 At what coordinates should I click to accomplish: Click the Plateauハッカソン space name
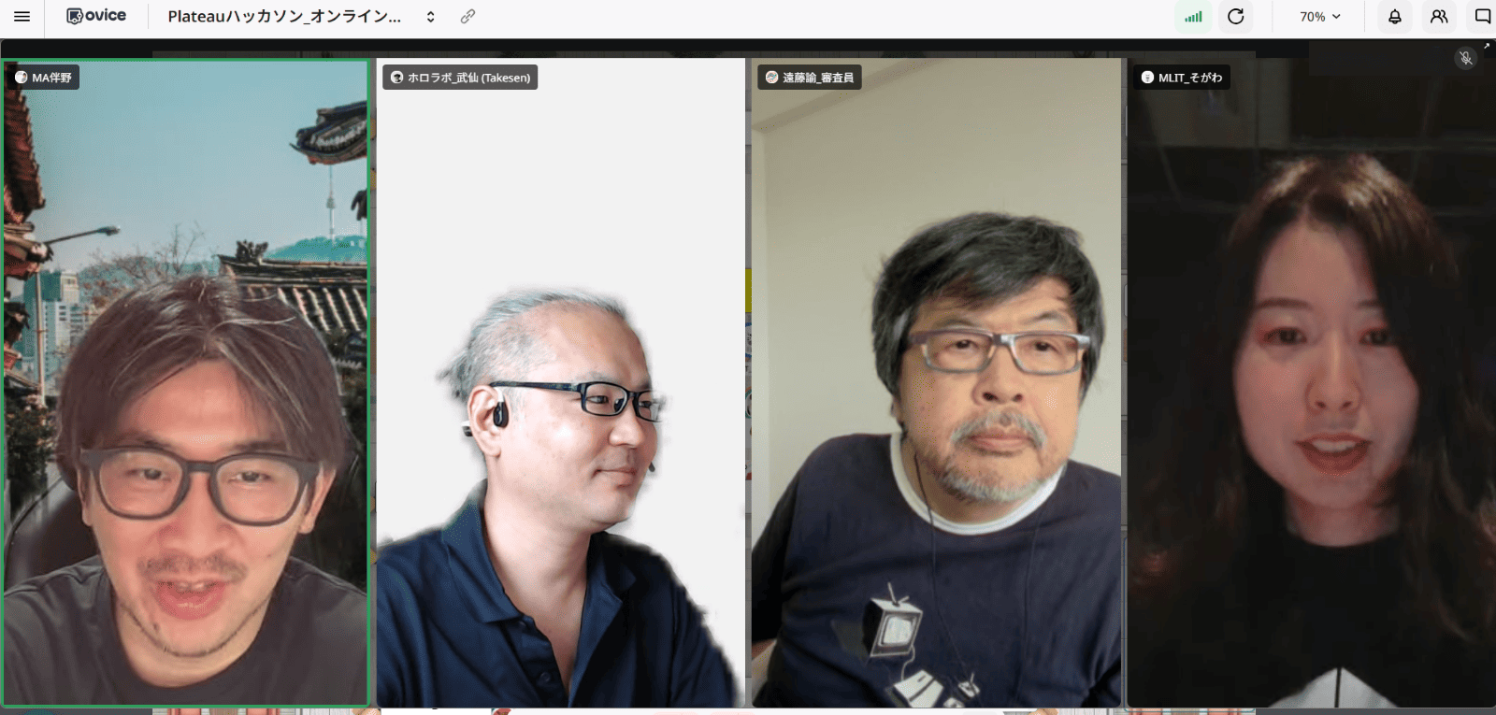pyautogui.click(x=284, y=17)
